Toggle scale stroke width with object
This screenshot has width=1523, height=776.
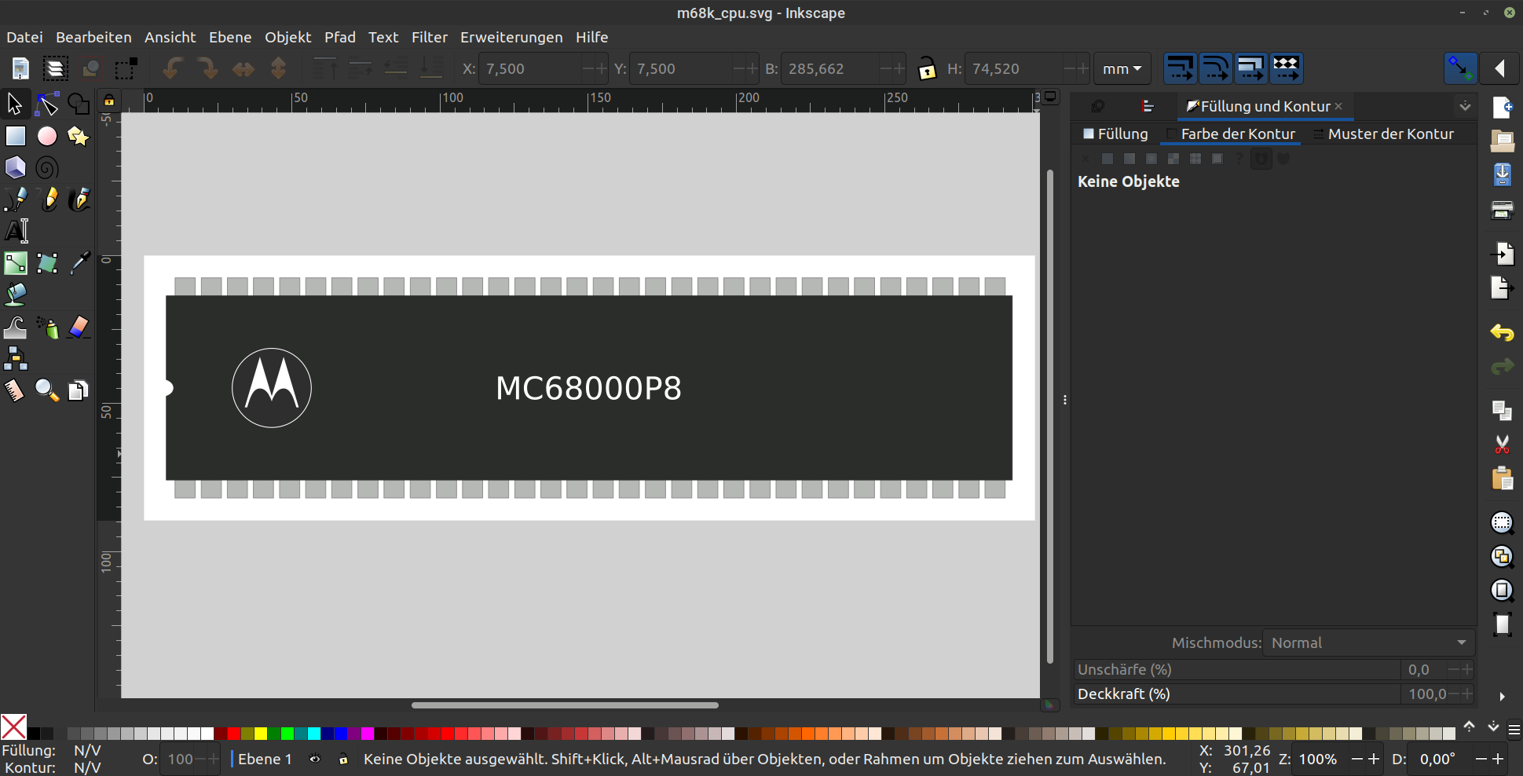click(1180, 68)
